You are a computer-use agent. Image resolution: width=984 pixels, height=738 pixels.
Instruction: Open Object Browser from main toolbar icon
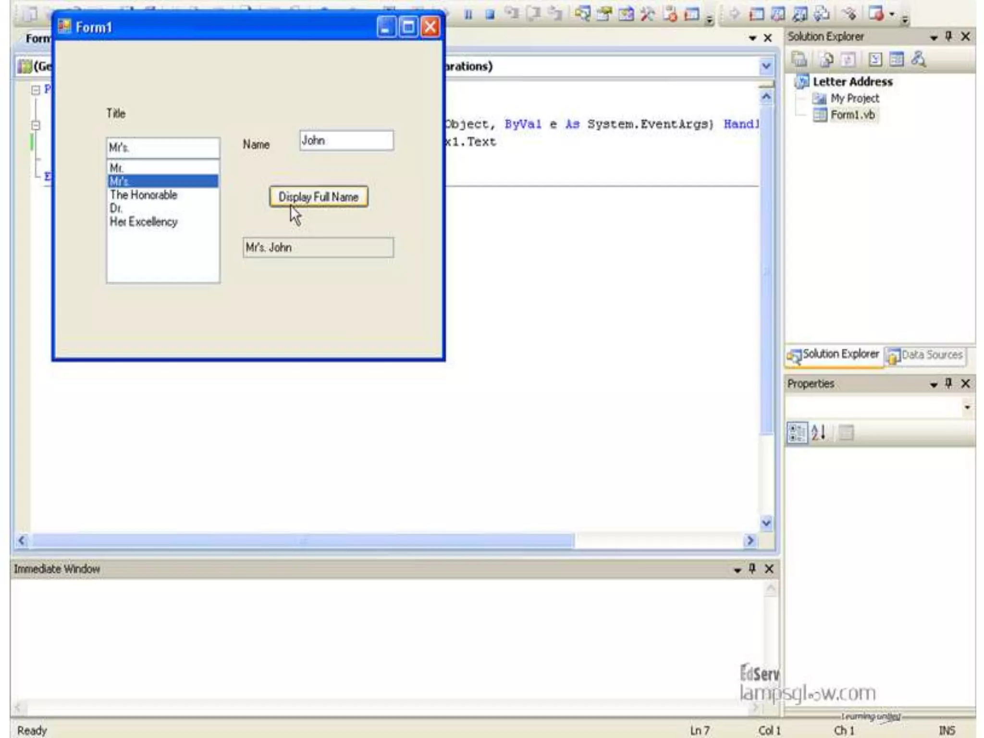tap(626, 14)
